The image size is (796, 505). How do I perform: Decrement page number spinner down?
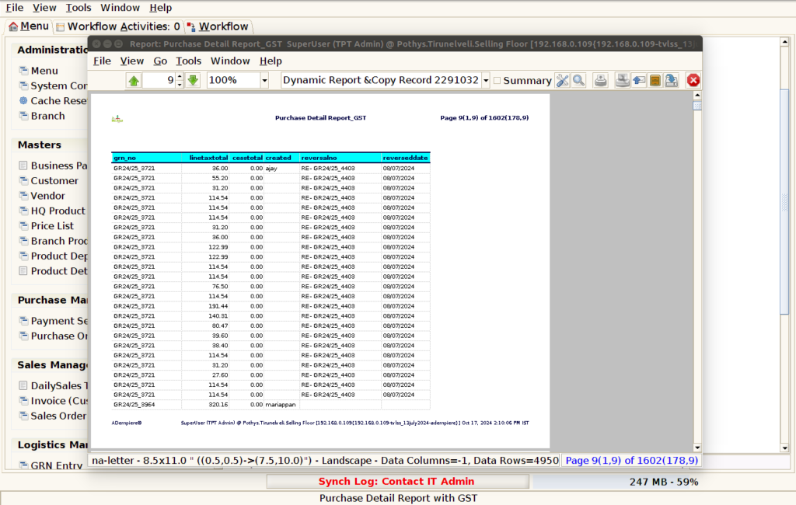tap(180, 84)
